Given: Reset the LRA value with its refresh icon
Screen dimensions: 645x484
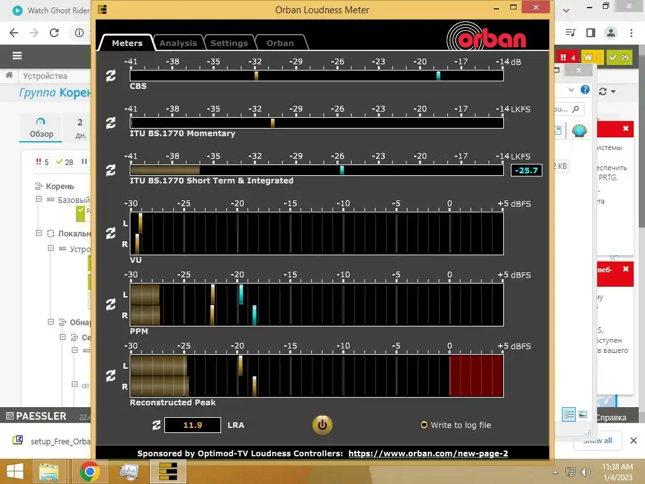Looking at the screenshot, I should [156, 425].
